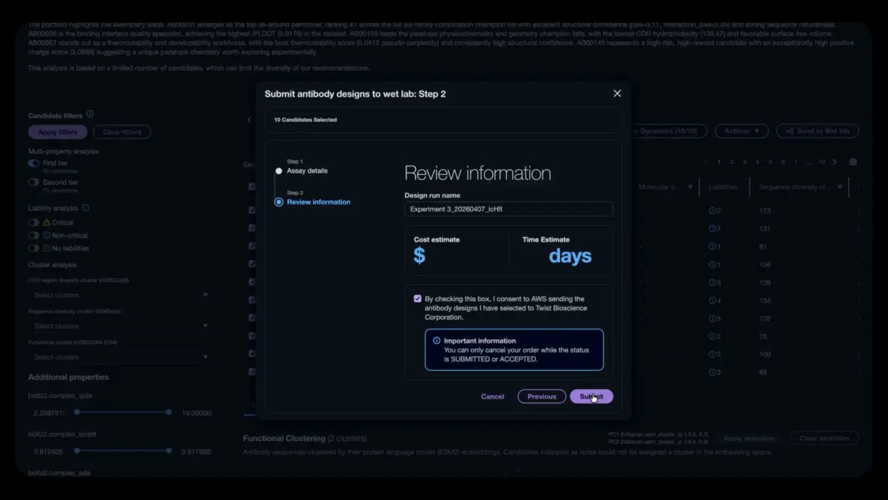Open the Liability analysis info icon
Screen dimensions: 888x500
point(85,208)
